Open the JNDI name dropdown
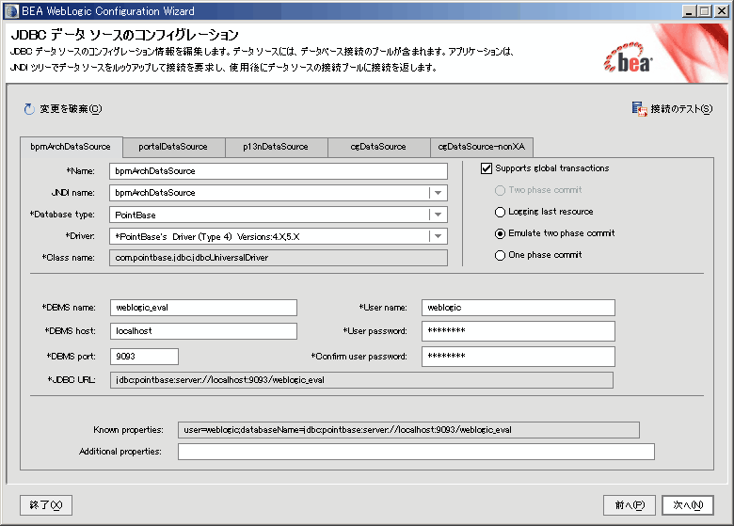The width and height of the screenshot is (734, 526). [439, 193]
